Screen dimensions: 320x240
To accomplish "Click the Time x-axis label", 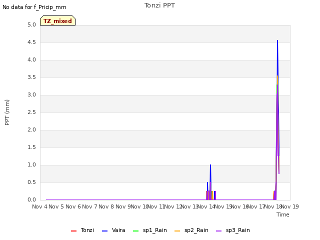I will coord(283,214).
